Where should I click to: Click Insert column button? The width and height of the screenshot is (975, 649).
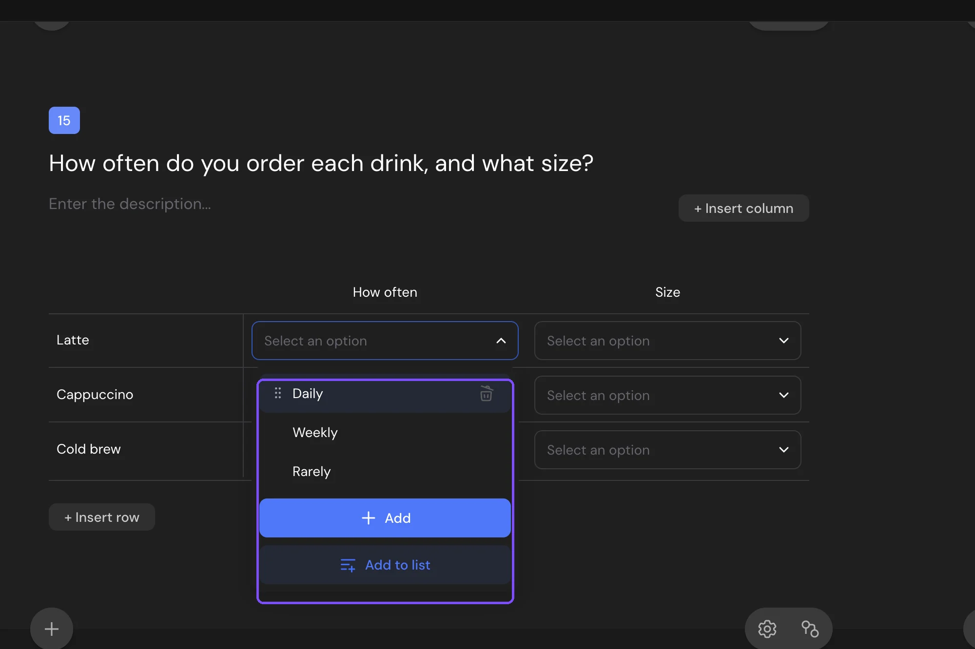coord(743,208)
